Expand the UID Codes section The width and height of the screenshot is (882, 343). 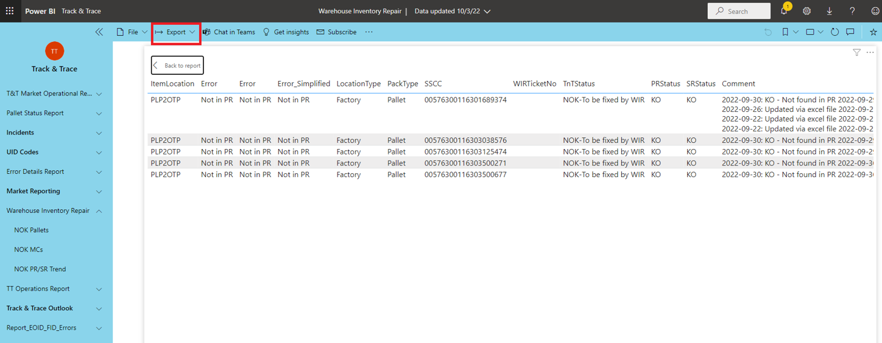point(99,153)
